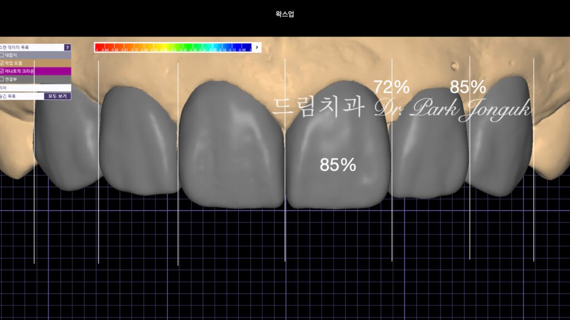The height and width of the screenshot is (320, 570).
Task: Select the highlighted 아나토믹 크라운 list row
Action: (x=22, y=69)
